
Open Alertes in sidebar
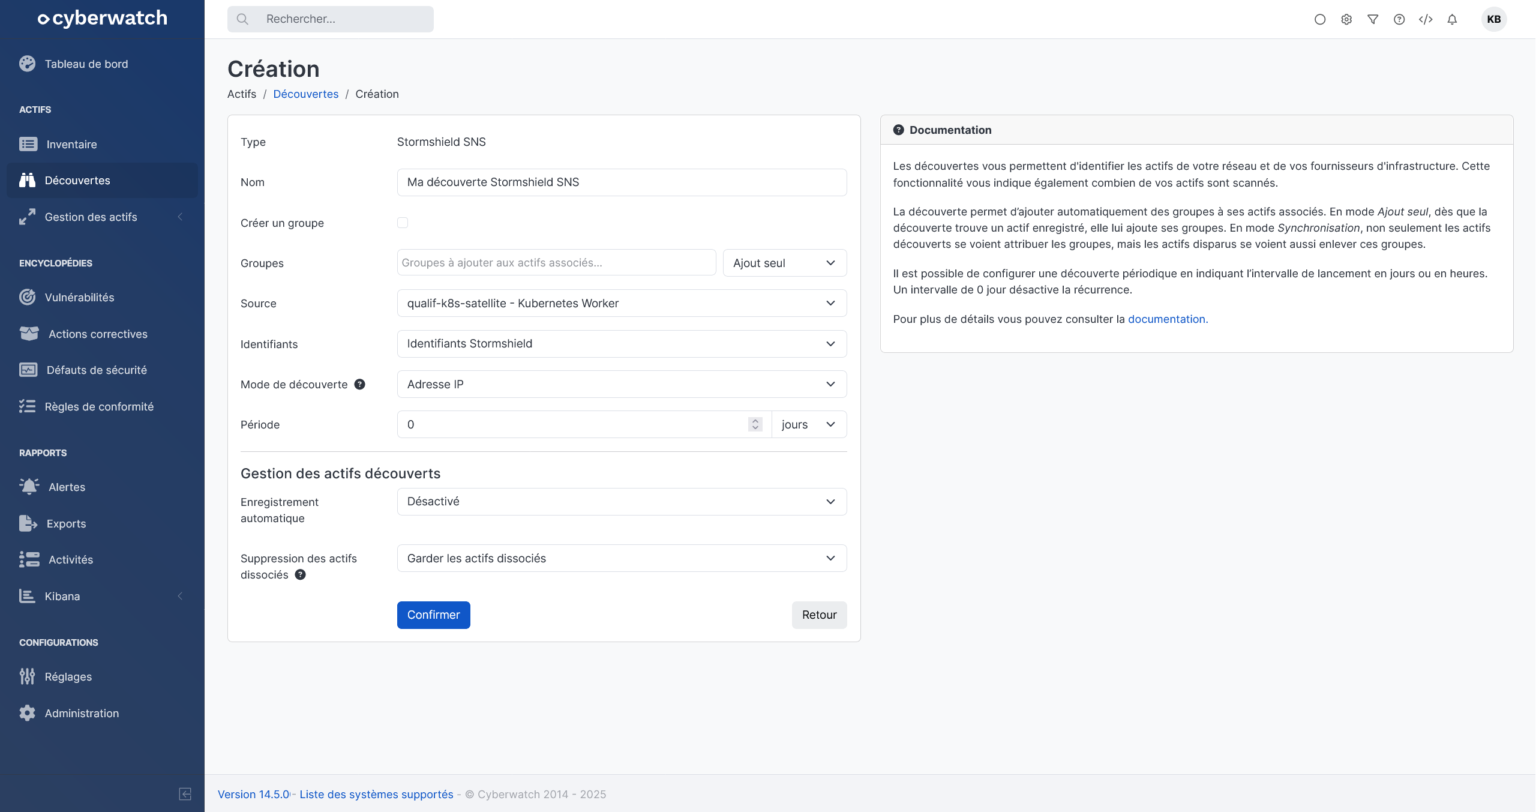(102, 487)
